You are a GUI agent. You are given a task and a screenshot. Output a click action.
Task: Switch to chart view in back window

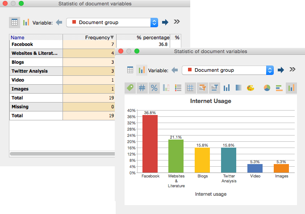tap(26, 22)
